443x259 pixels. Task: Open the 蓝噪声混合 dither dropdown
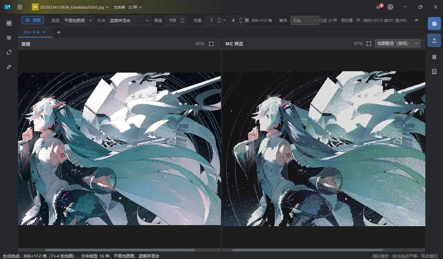pos(129,20)
